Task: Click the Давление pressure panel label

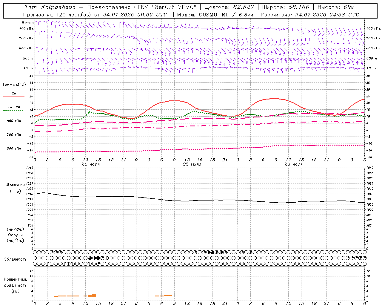Action: 16,184
